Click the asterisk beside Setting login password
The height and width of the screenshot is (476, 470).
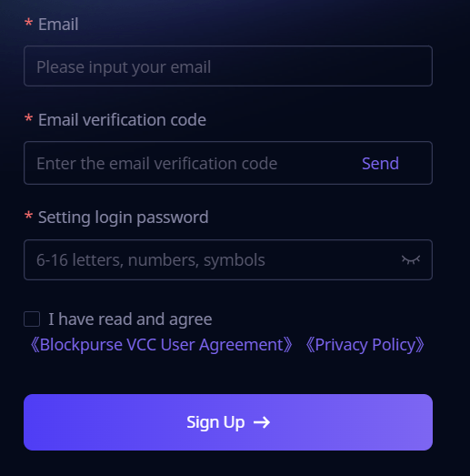pos(28,216)
